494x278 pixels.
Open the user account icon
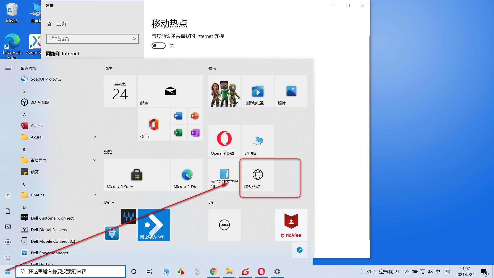(8, 196)
